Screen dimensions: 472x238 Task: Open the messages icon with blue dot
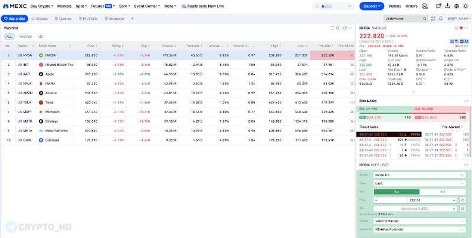click(x=438, y=6)
